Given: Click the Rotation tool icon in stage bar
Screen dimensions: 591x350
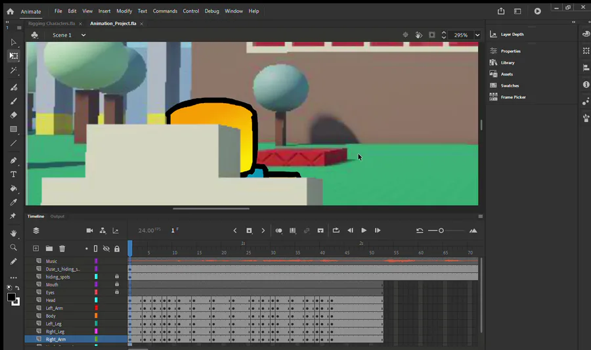Looking at the screenshot, I should pyautogui.click(x=419, y=35).
